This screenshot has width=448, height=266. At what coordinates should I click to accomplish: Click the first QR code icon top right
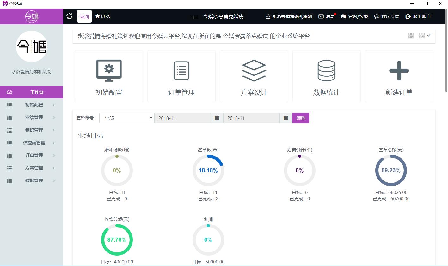tap(411, 36)
